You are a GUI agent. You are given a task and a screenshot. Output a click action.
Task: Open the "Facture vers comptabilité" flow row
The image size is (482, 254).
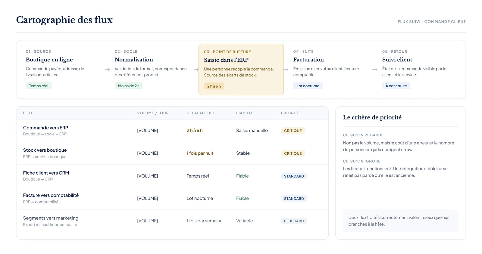tap(172, 198)
